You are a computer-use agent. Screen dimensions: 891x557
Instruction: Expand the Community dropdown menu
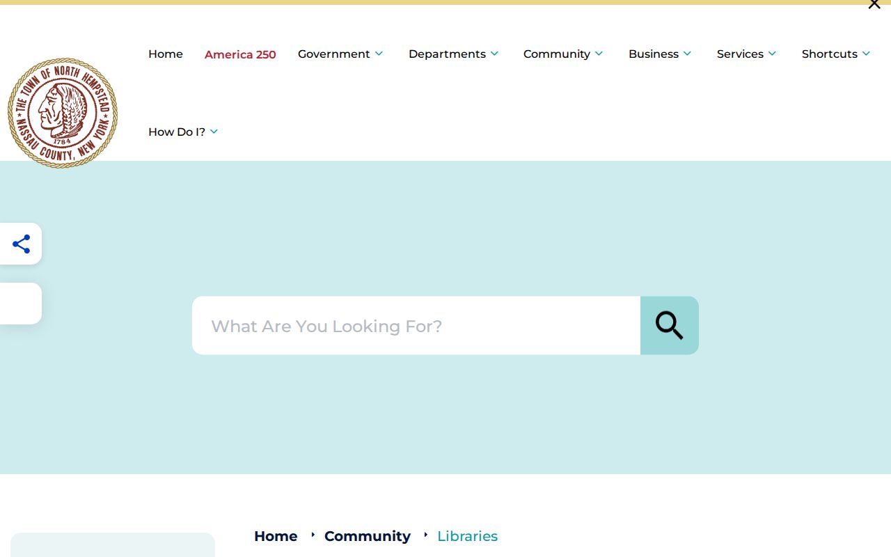(x=563, y=54)
